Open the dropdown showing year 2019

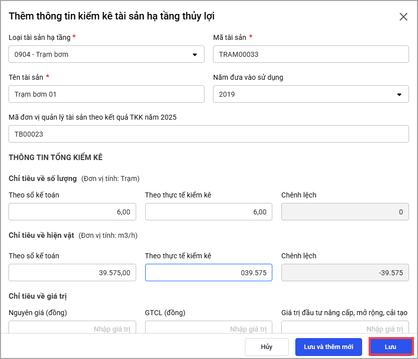click(310, 94)
